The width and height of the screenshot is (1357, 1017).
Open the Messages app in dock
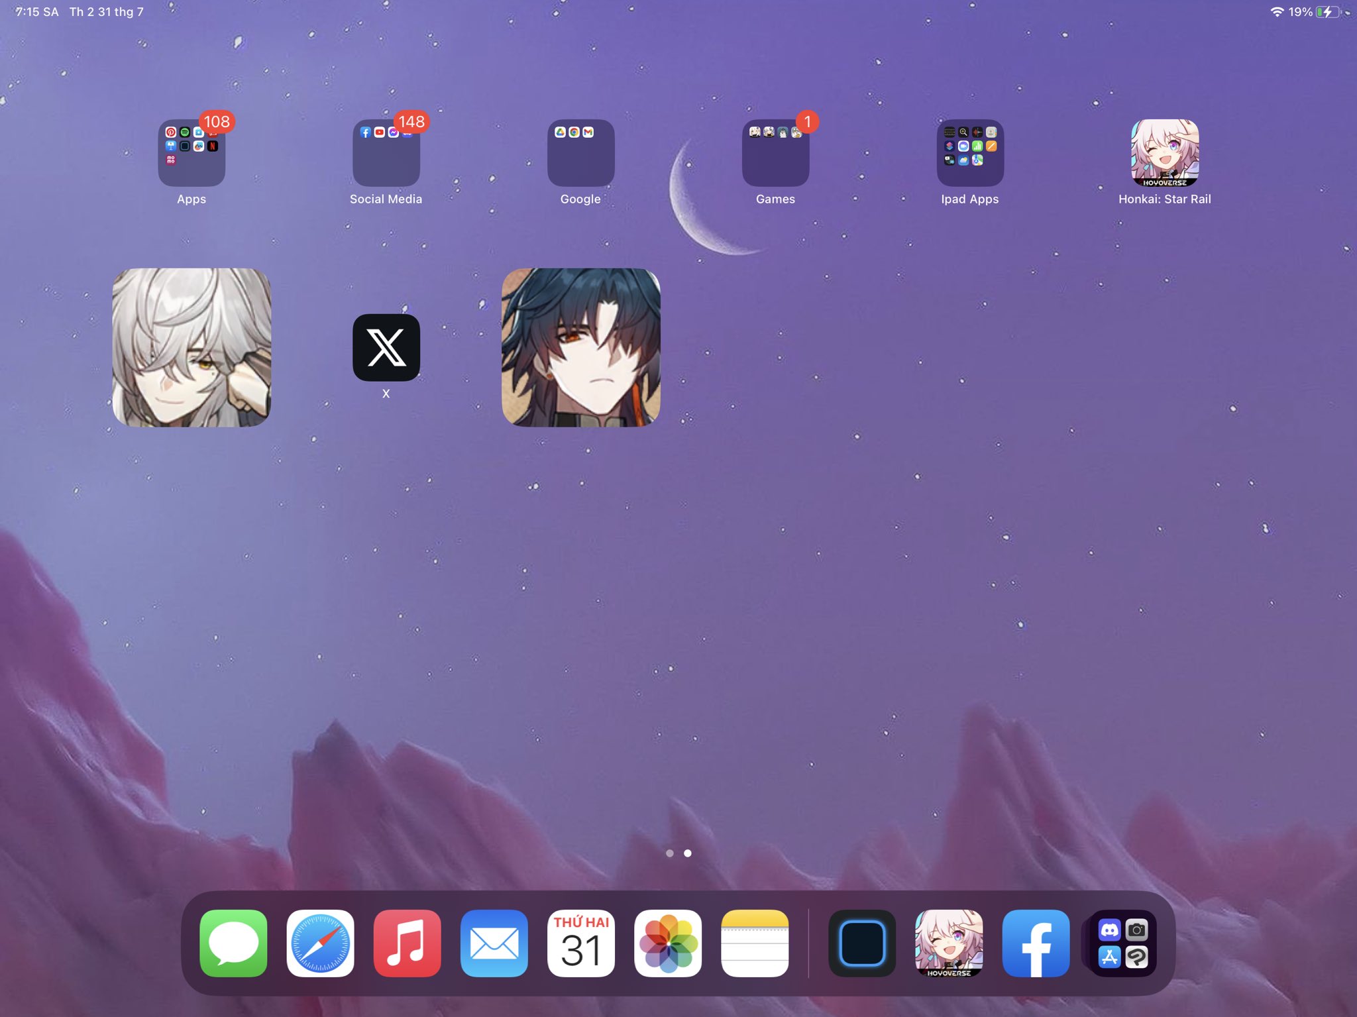233,943
